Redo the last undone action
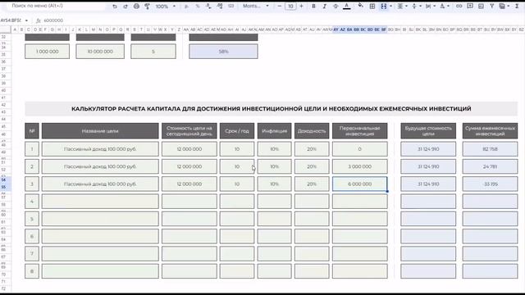The image size is (525, 295). pyautogui.click(x=126, y=7)
